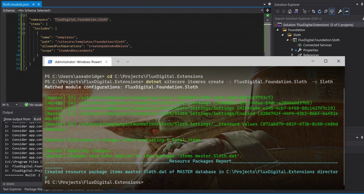Select Administrator: Windows PowerShell terminal tab

(77, 62)
